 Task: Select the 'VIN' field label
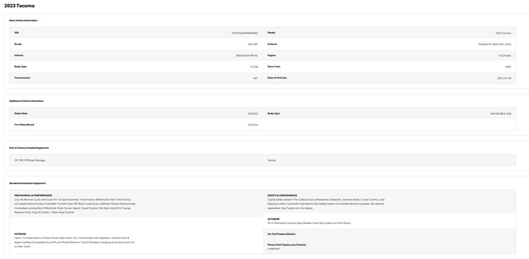[x=17, y=33]
